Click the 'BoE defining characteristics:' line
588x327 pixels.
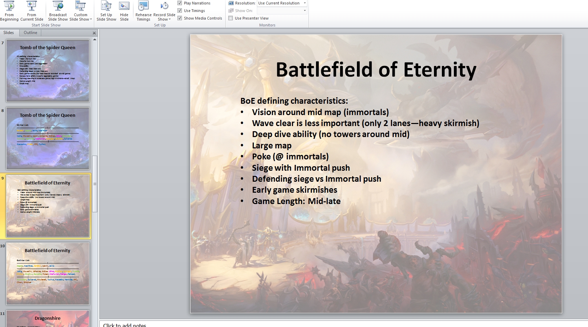tap(294, 101)
